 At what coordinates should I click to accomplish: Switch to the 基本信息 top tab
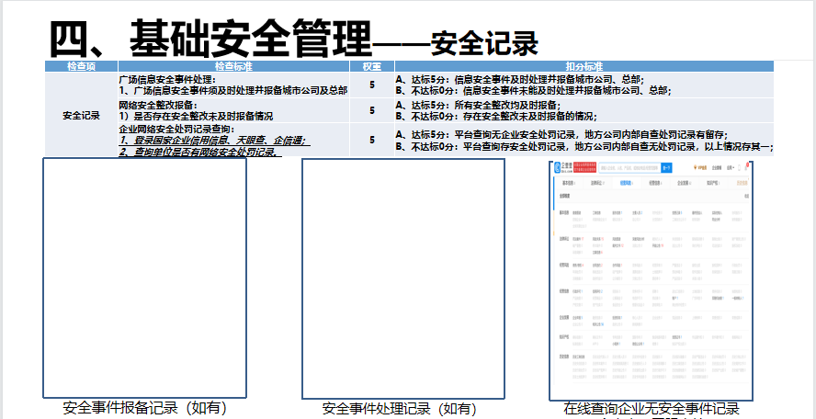[x=569, y=183]
